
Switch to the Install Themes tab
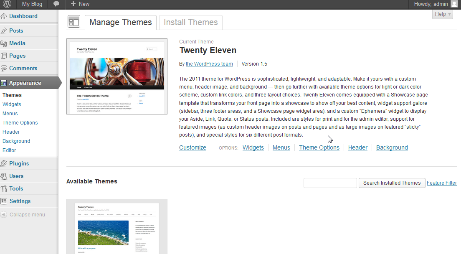pyautogui.click(x=191, y=23)
